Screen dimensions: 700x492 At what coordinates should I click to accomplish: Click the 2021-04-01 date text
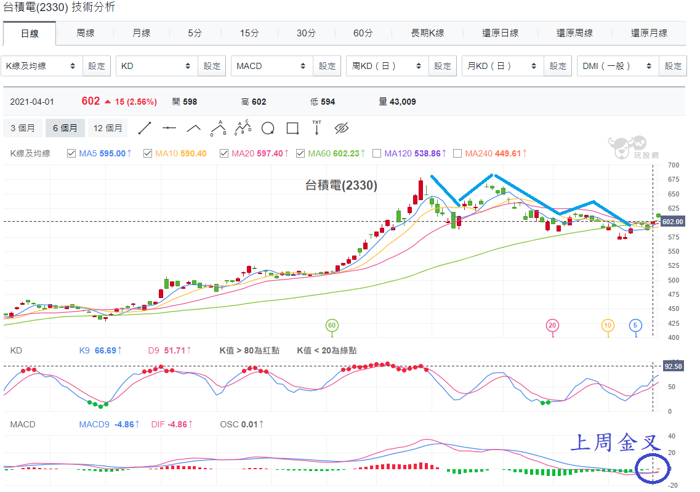32,102
